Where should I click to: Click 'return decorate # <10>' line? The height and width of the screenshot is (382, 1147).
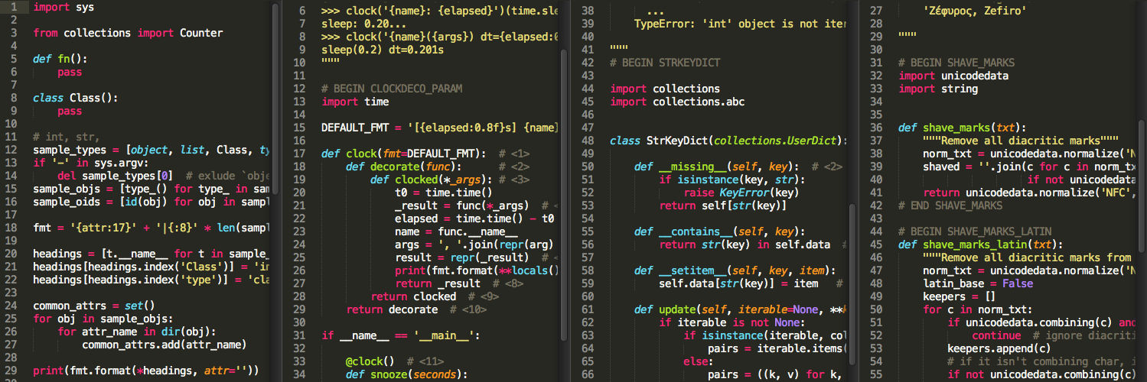tap(416, 309)
